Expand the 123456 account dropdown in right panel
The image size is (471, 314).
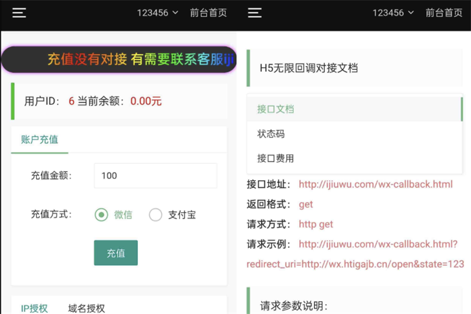click(393, 13)
